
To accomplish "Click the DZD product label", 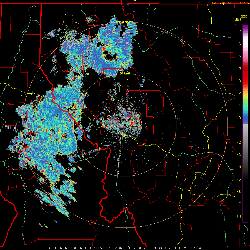I will pos(244,17).
